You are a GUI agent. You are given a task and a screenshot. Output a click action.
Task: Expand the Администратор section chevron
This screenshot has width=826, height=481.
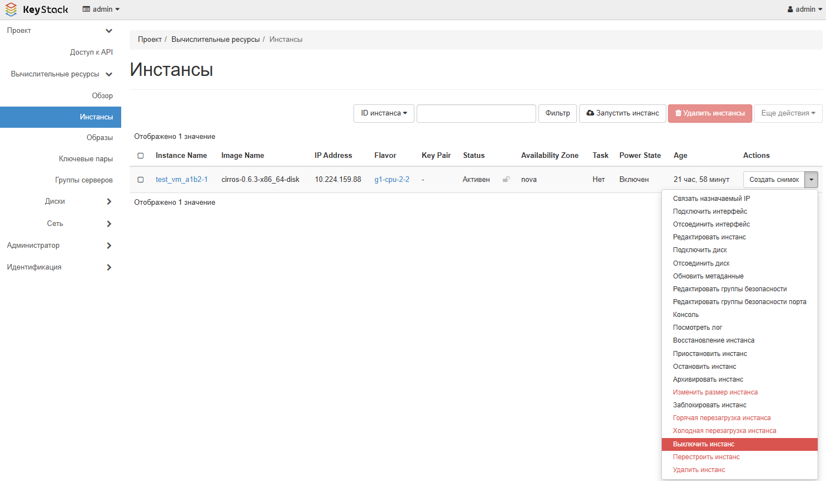pos(109,246)
